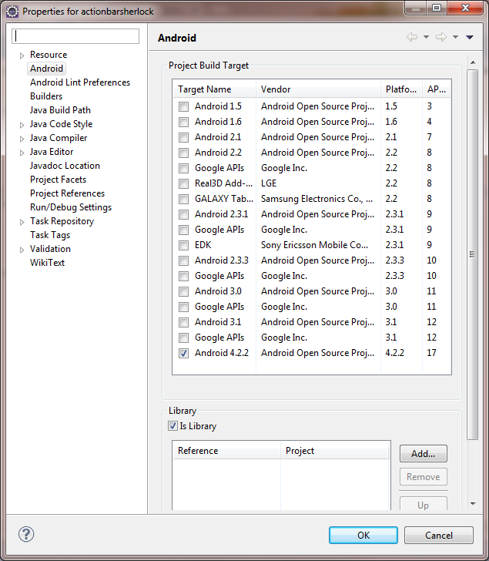Check the Android 1.5 target checkbox

183,106
